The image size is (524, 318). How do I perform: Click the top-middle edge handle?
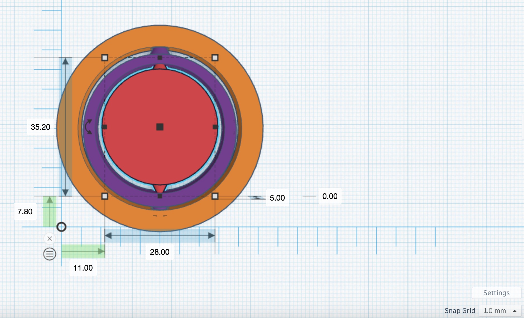[160, 58]
